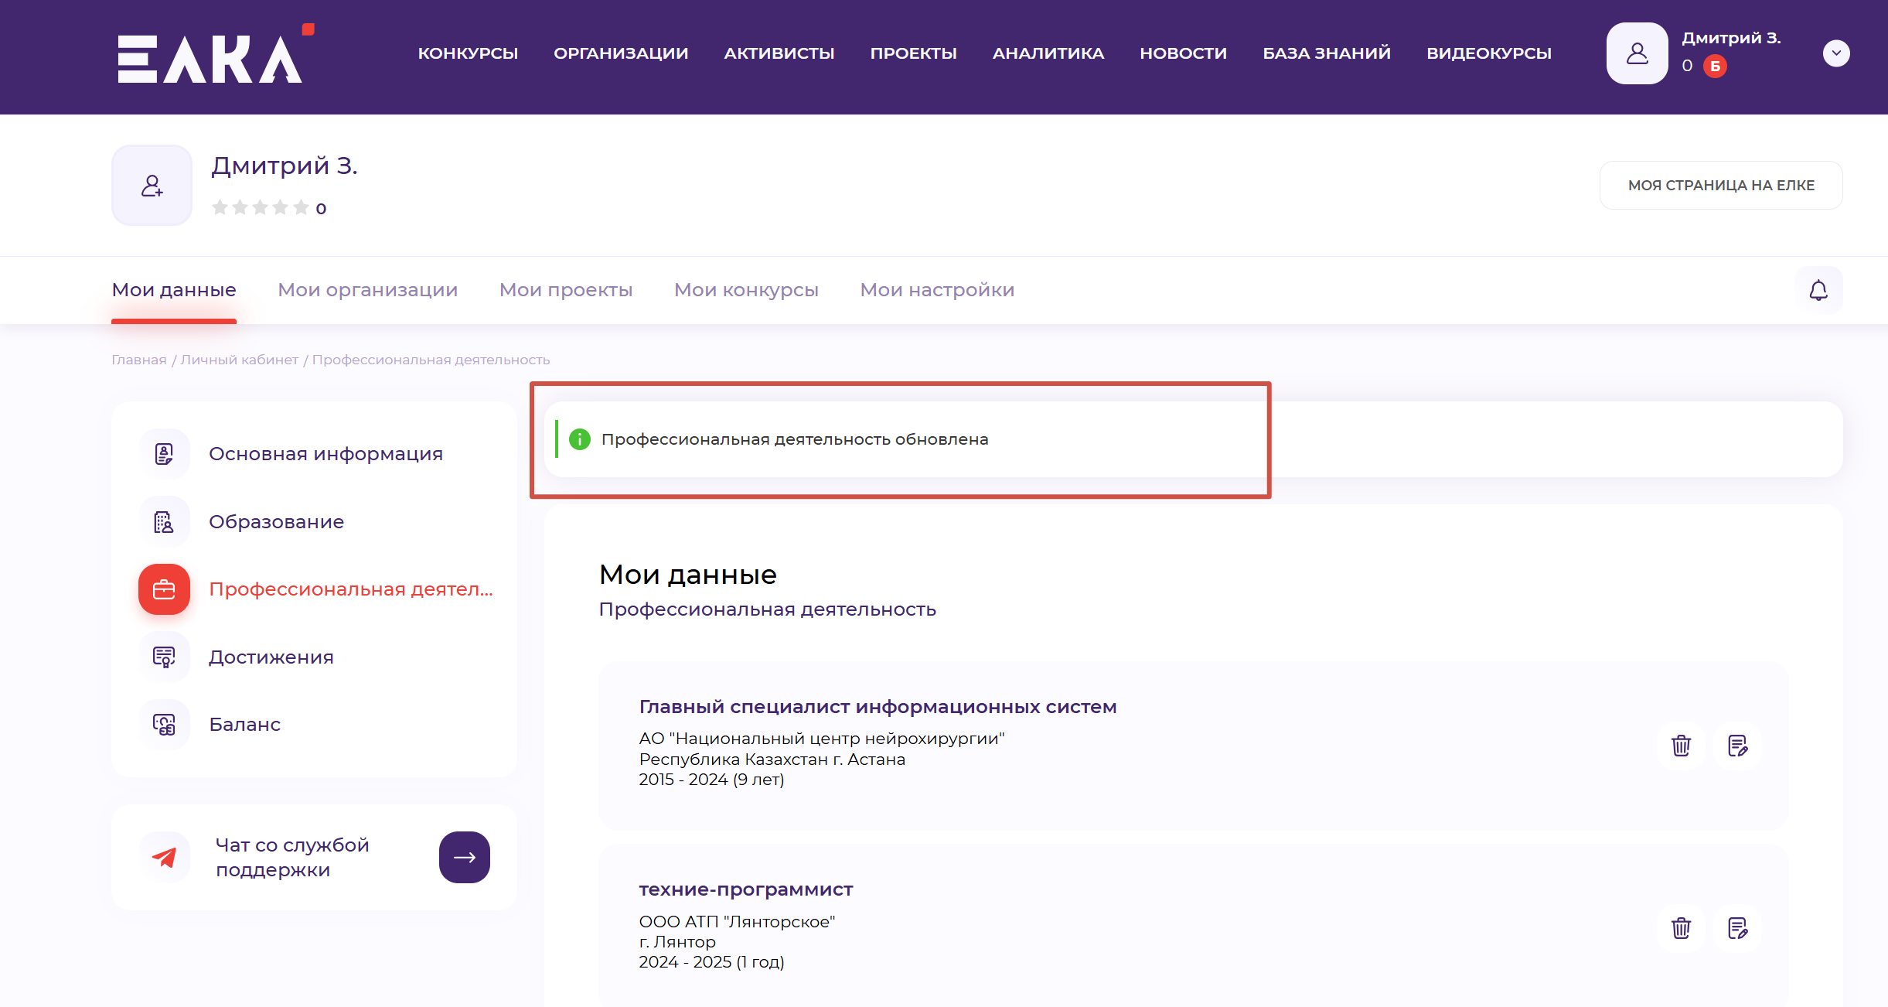This screenshot has width=1888, height=1007.
Task: Open Основная информация sidebar section
Action: [x=325, y=454]
